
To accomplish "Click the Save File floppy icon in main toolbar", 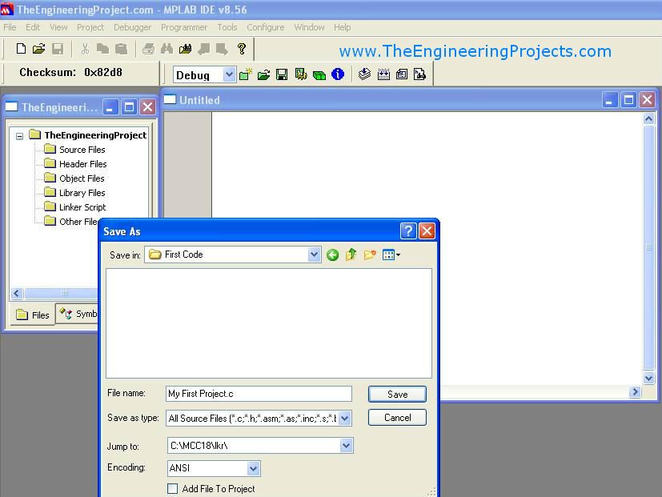I will click(58, 49).
